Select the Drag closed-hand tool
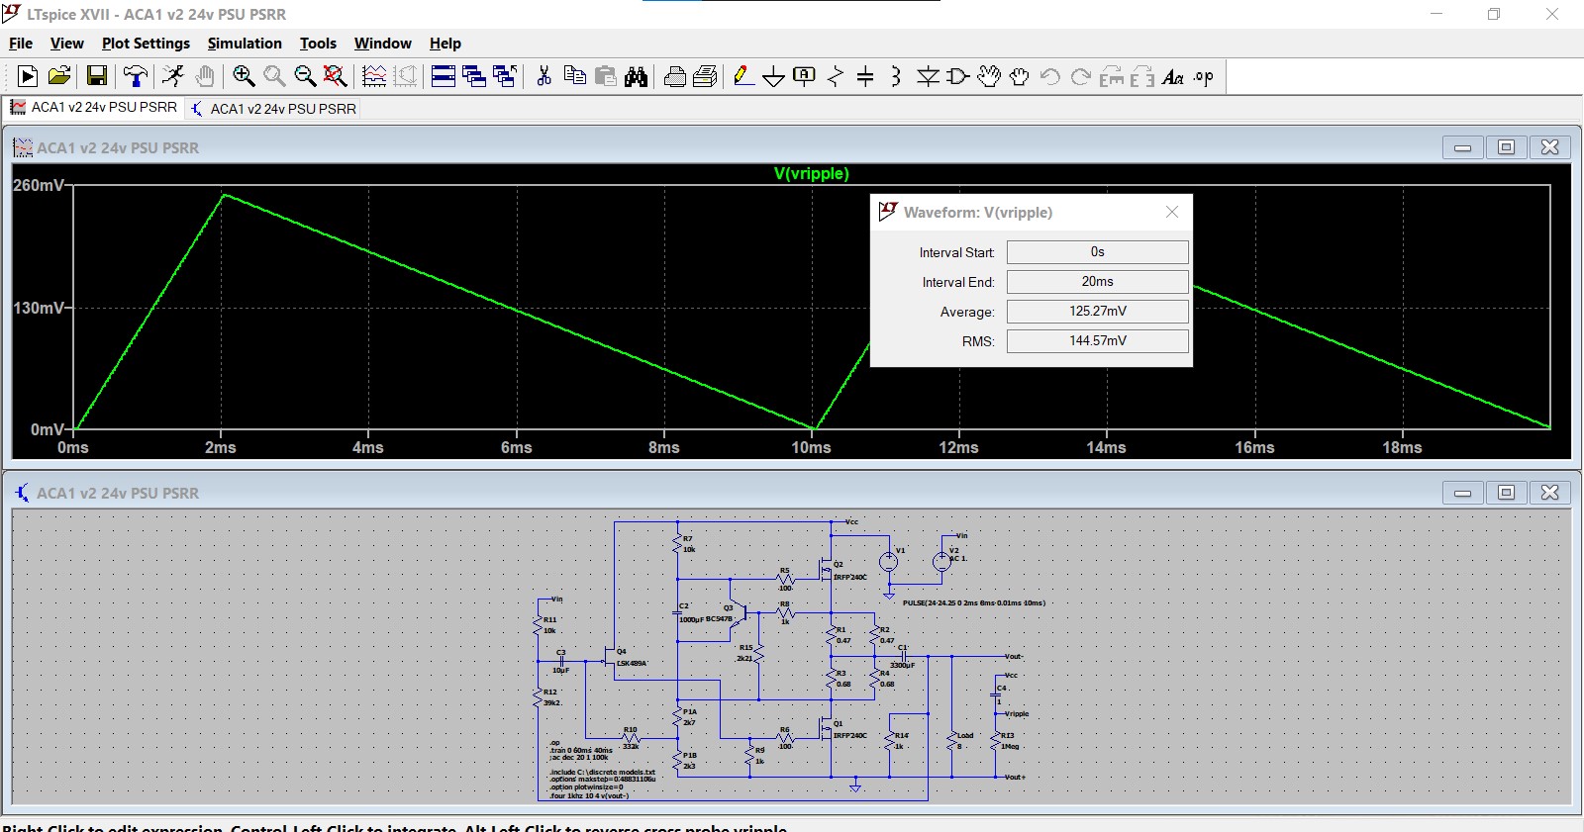Screen dimensions: 1584x832 1020,76
